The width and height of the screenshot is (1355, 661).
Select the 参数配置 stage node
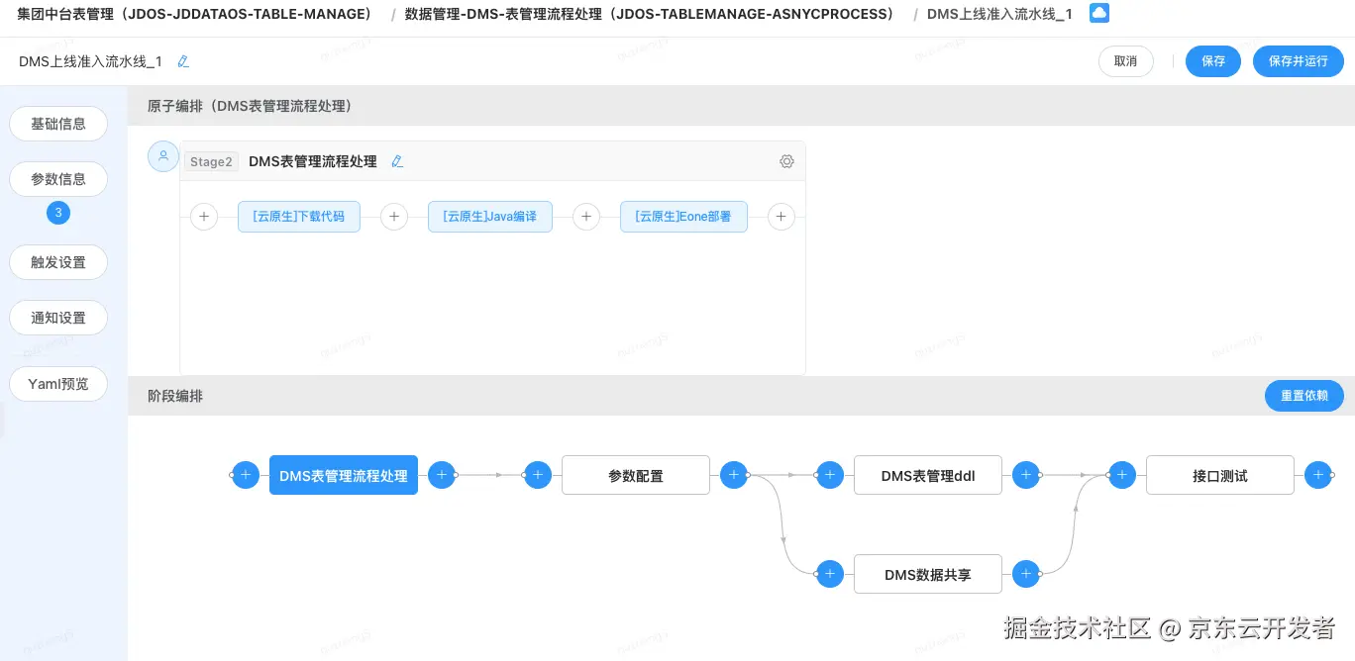click(x=636, y=475)
